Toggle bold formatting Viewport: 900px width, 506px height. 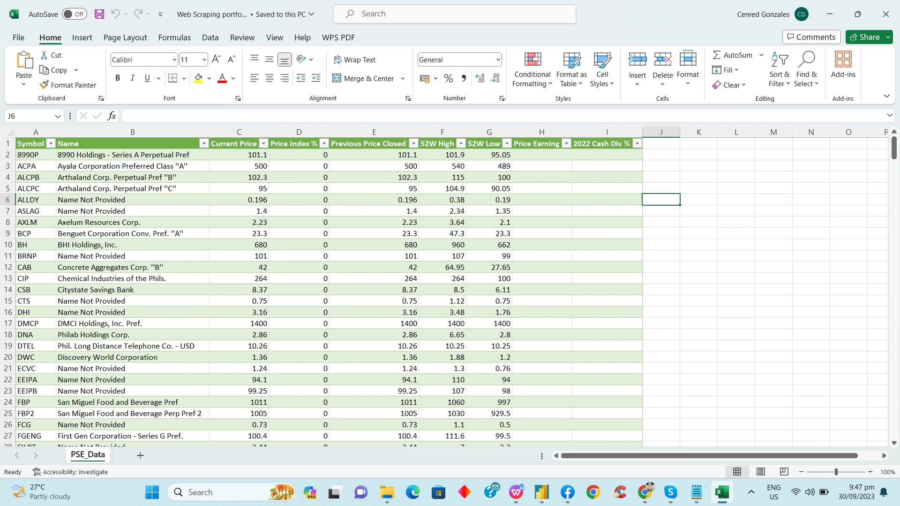pos(118,78)
